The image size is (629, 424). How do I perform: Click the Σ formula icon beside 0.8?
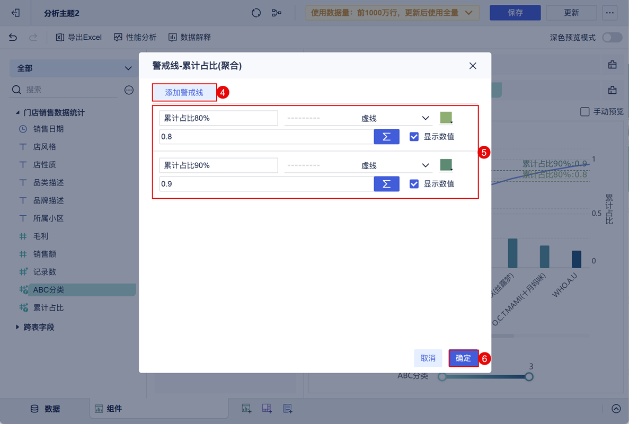point(386,136)
